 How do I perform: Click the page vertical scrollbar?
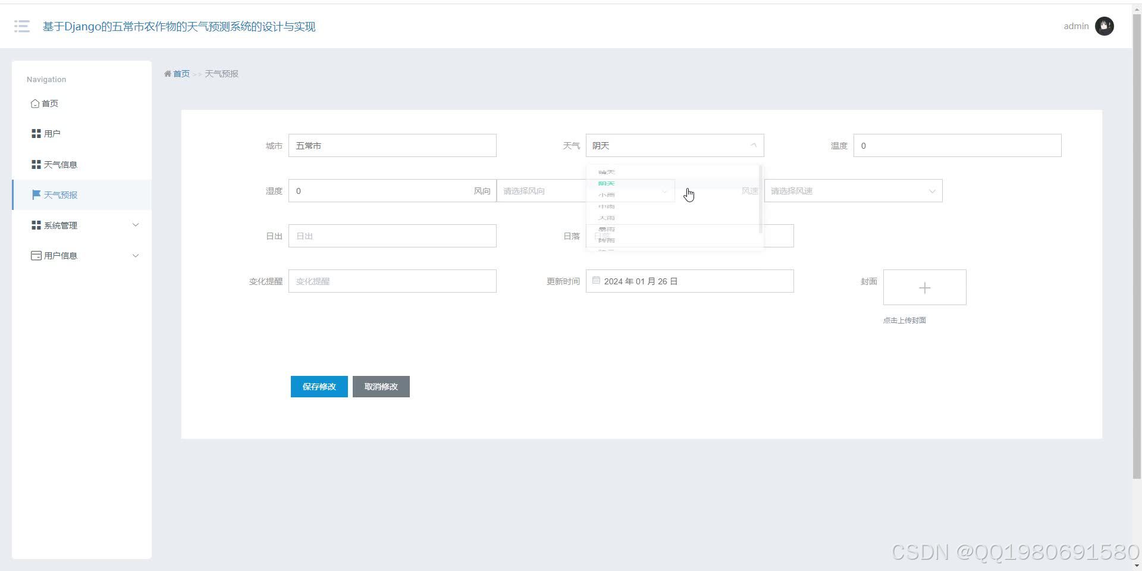tap(1137, 247)
